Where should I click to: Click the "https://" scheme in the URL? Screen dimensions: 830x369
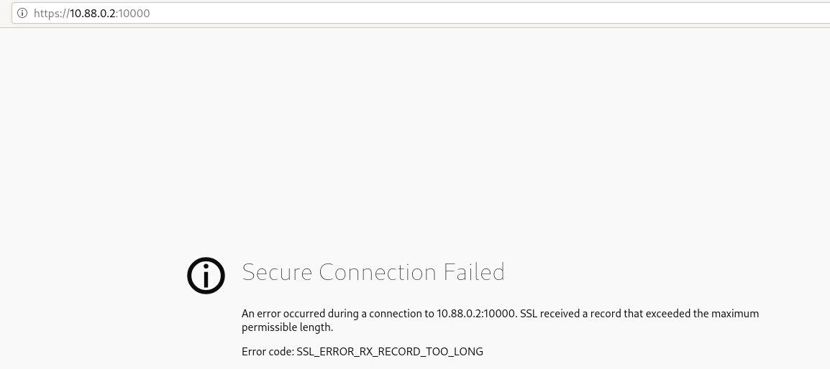51,13
